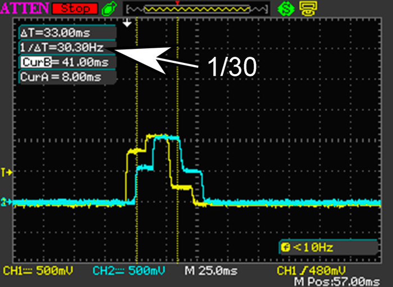Click the CH2 500mV scale label
Viewport: 393px width, 287px height.
pos(127,271)
